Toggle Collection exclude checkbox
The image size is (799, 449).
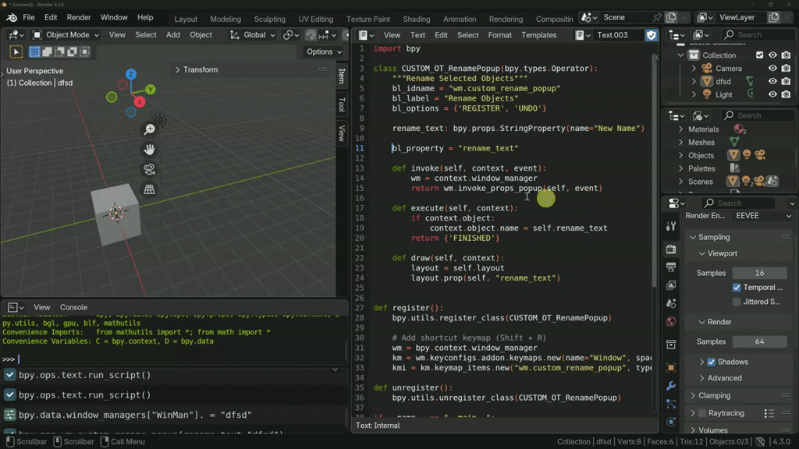pyautogui.click(x=760, y=55)
